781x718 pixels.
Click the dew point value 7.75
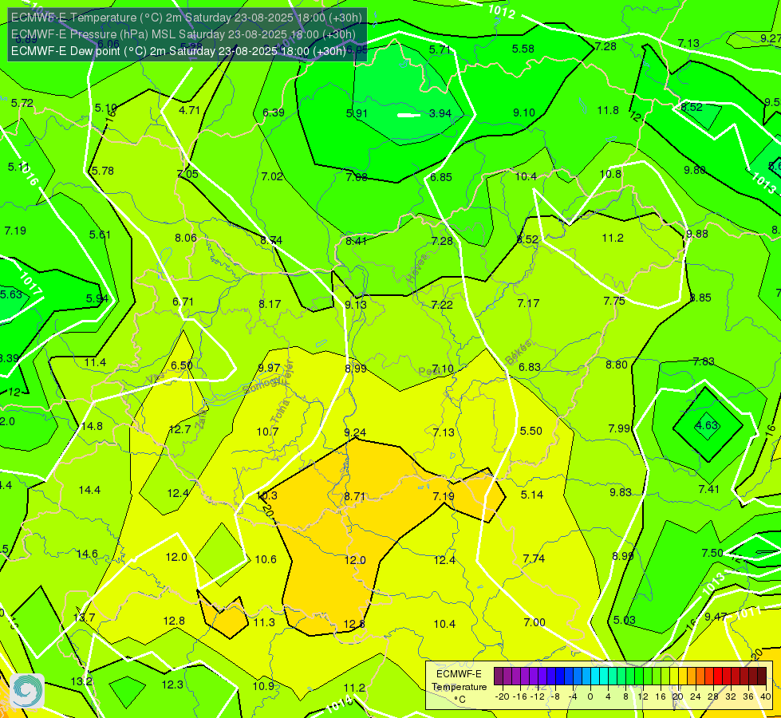click(614, 301)
